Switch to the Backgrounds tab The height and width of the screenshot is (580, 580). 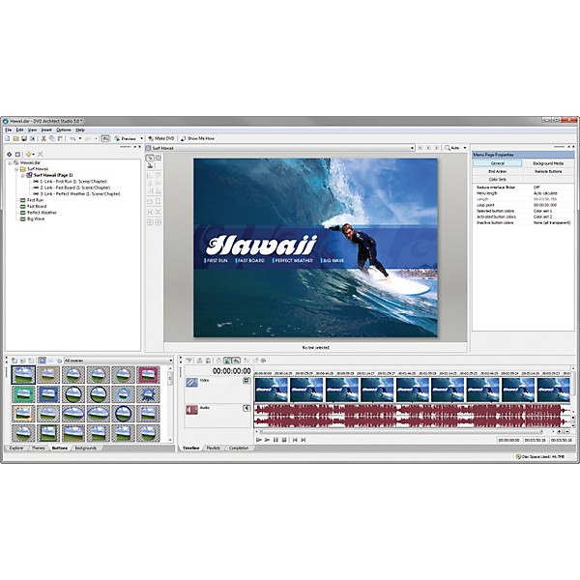coord(85,448)
